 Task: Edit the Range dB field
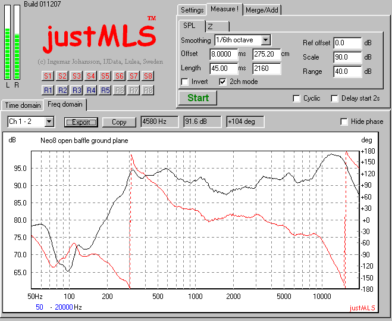point(347,71)
